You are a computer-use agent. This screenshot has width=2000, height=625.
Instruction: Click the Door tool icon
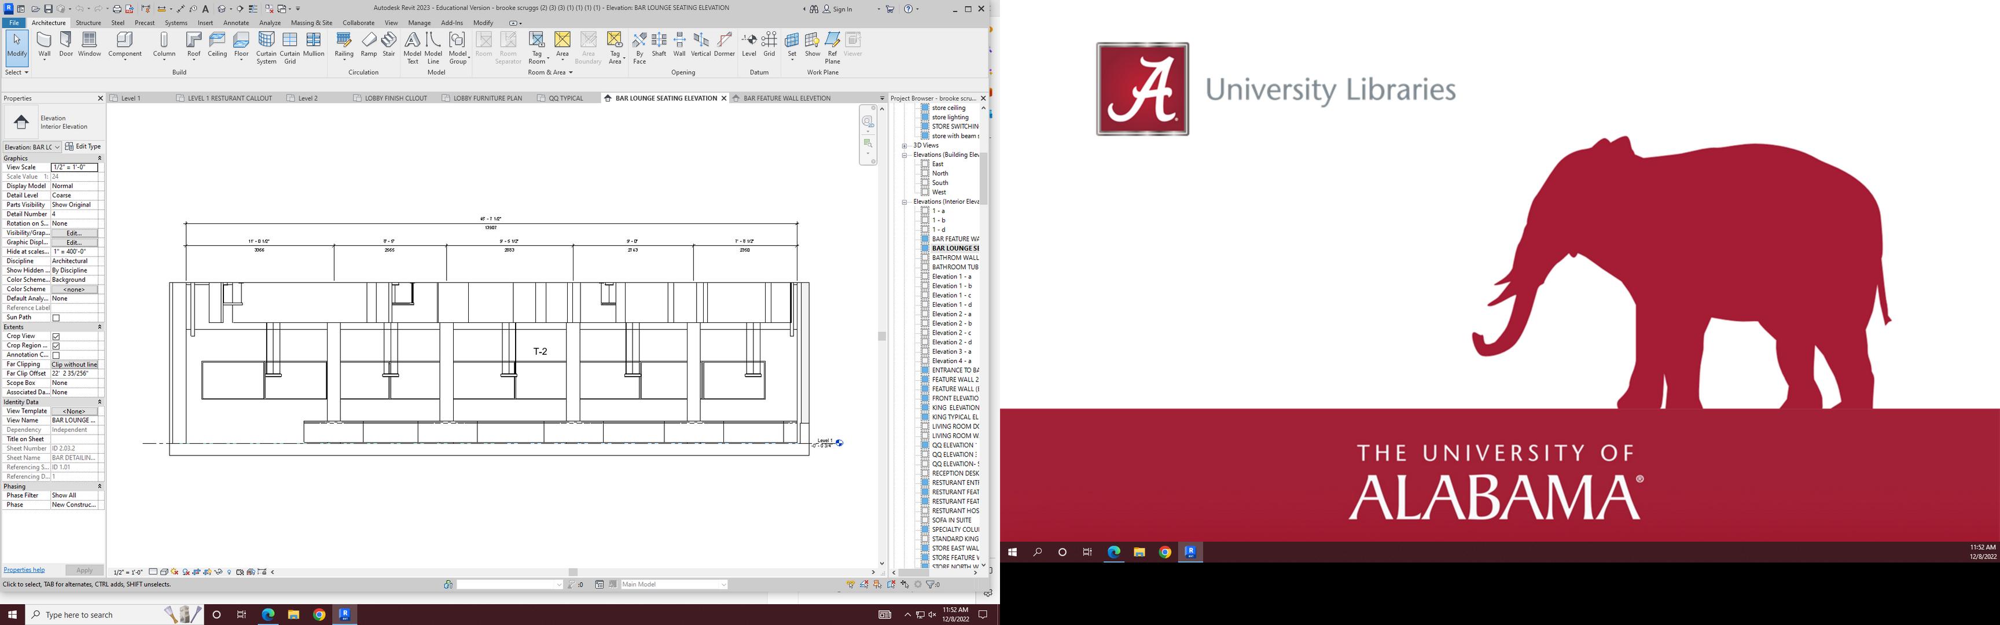point(66,44)
